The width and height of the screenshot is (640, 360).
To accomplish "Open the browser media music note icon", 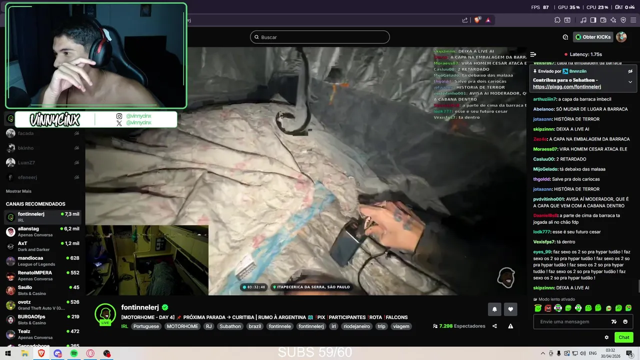I will pyautogui.click(x=583, y=20).
